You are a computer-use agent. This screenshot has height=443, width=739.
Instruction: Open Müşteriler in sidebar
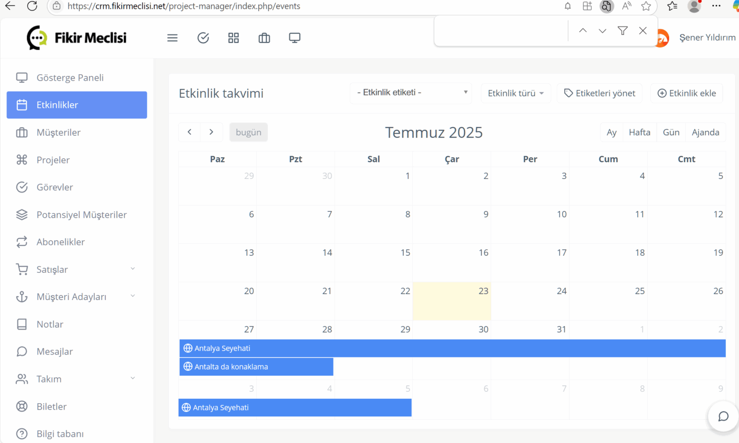point(77,132)
